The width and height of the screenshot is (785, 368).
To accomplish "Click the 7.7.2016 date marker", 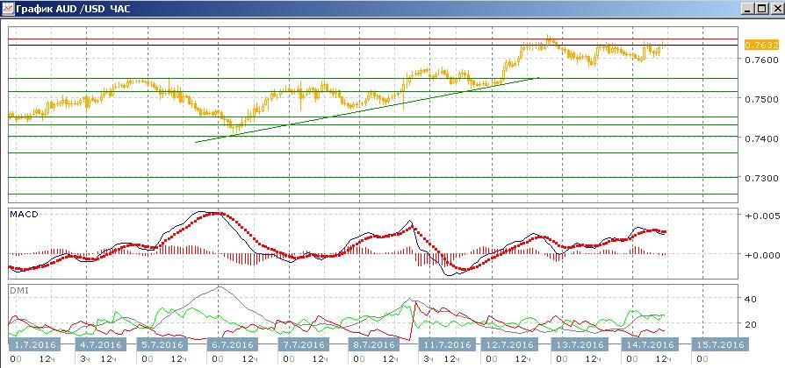I will point(305,344).
